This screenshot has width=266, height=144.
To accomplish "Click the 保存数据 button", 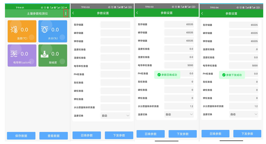I will (21, 136).
